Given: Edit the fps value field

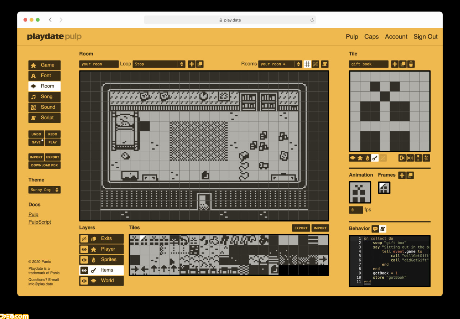Looking at the screenshot, I should (x=356, y=210).
